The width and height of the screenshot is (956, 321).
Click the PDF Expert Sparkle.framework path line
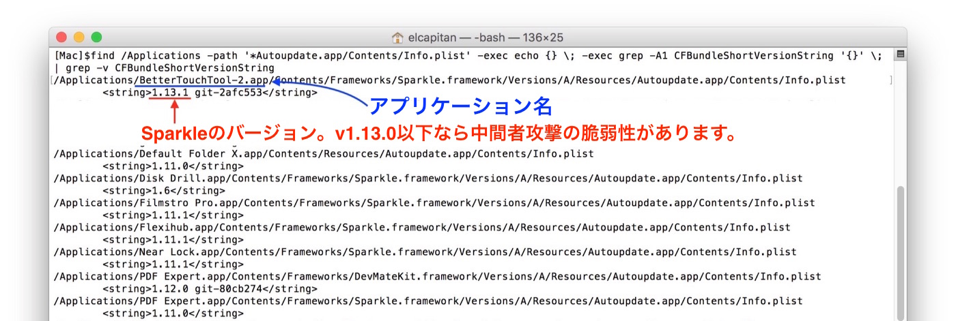pyautogui.click(x=428, y=301)
